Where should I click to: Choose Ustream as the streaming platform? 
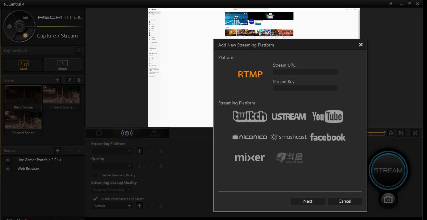[289, 117]
